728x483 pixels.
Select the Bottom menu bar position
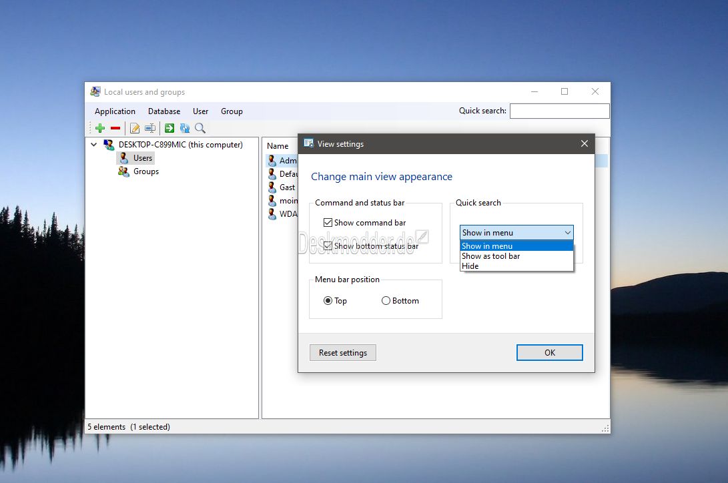(x=386, y=301)
